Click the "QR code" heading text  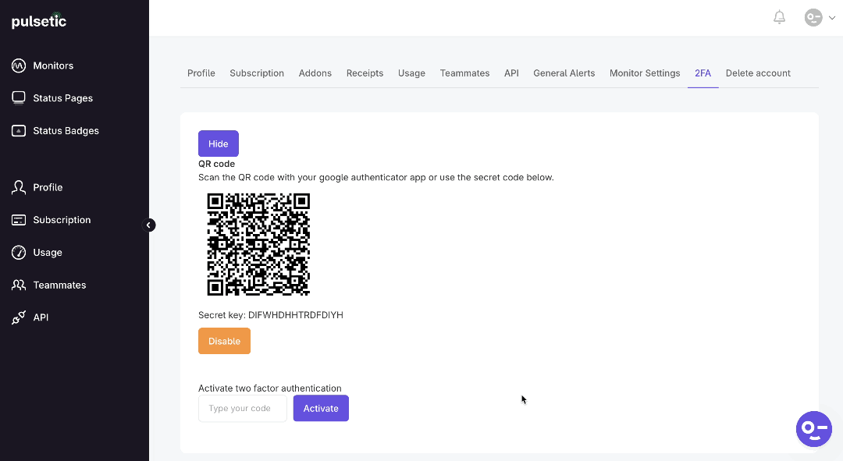(x=217, y=164)
